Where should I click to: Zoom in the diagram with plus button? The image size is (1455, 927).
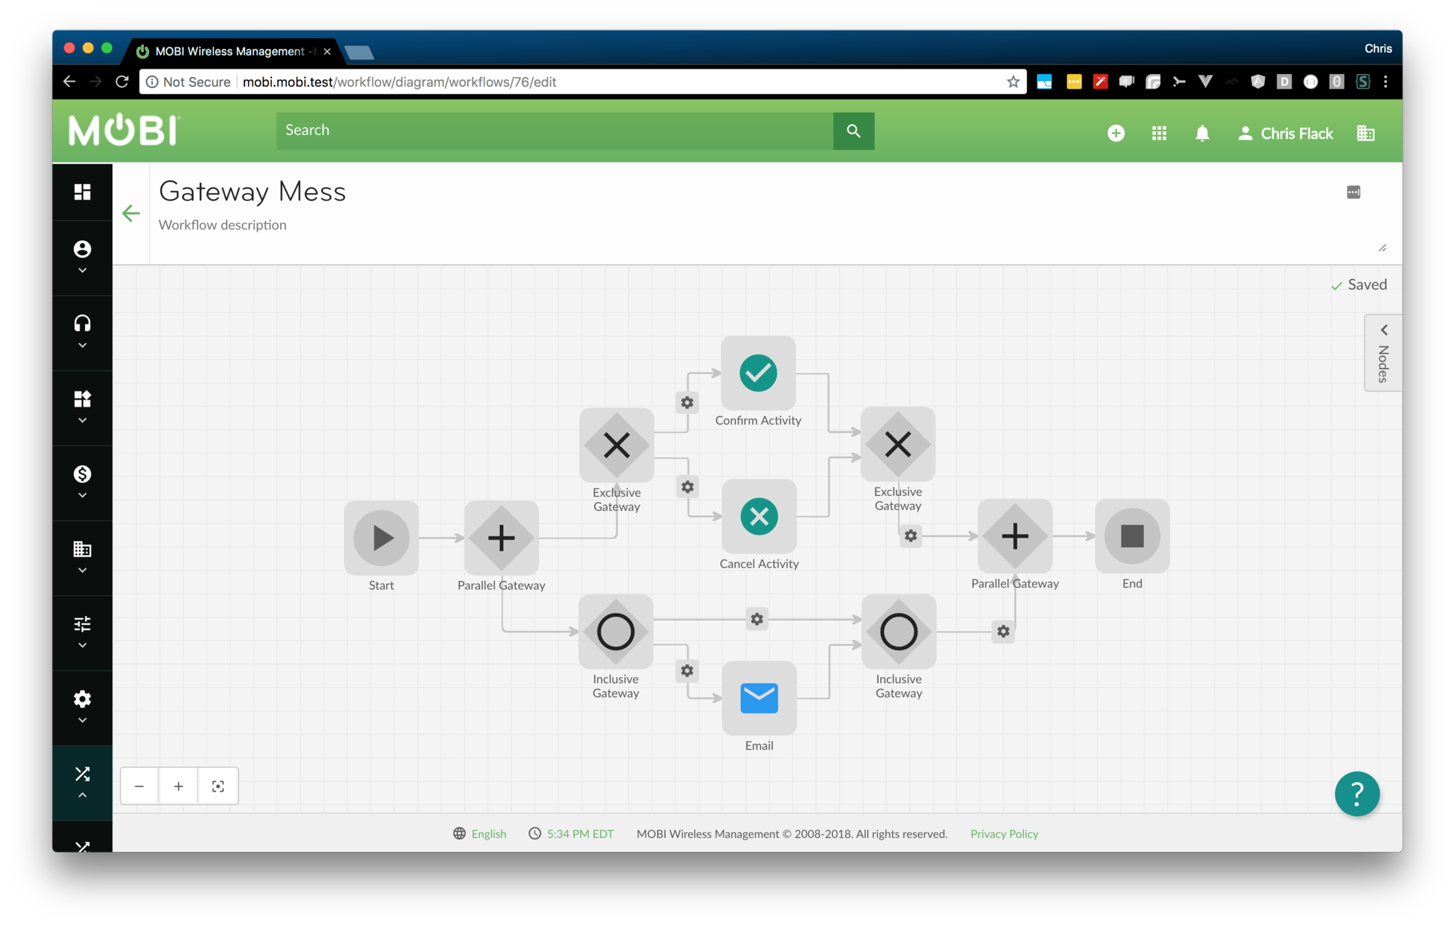point(179,786)
